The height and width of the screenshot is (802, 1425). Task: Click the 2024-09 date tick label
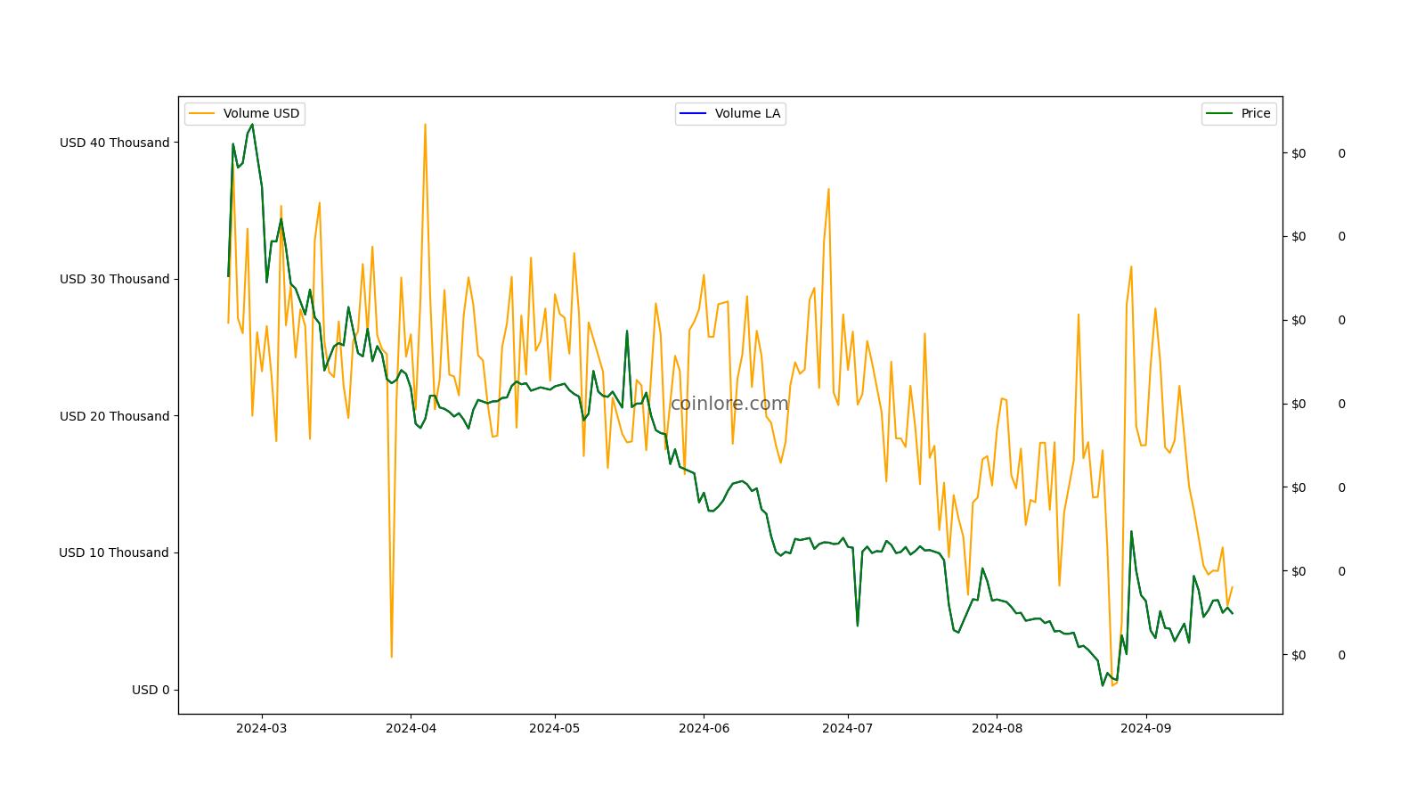pos(1145,728)
